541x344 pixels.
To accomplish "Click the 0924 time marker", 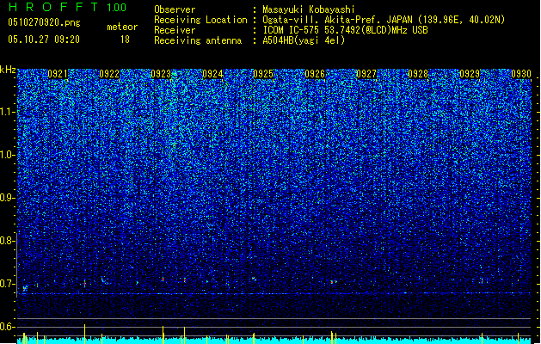I will click(x=212, y=74).
